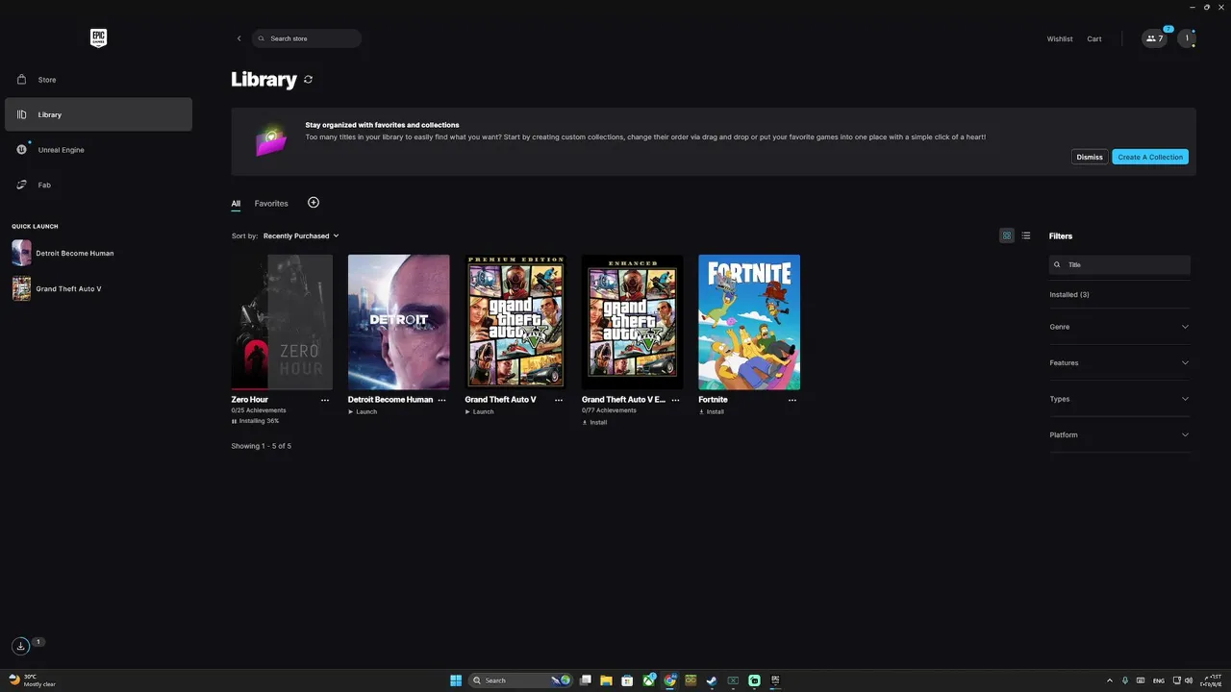This screenshot has width=1231, height=692.
Task: Open Google Chrome from the taskbar
Action: (669, 680)
